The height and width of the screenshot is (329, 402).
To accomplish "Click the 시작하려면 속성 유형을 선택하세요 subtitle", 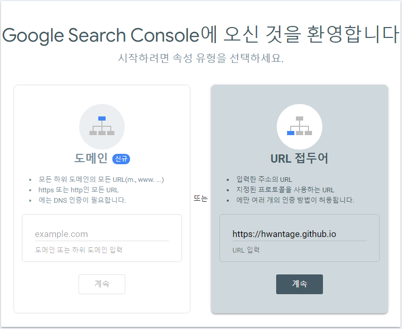I will coord(201,58).
